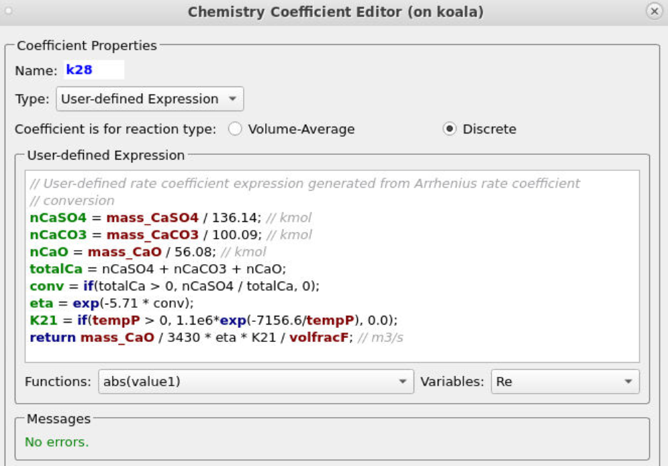Viewport: 668px width, 466px height.
Task: Place cursor on the conv if-expression line
Action: pyautogui.click(x=175, y=286)
